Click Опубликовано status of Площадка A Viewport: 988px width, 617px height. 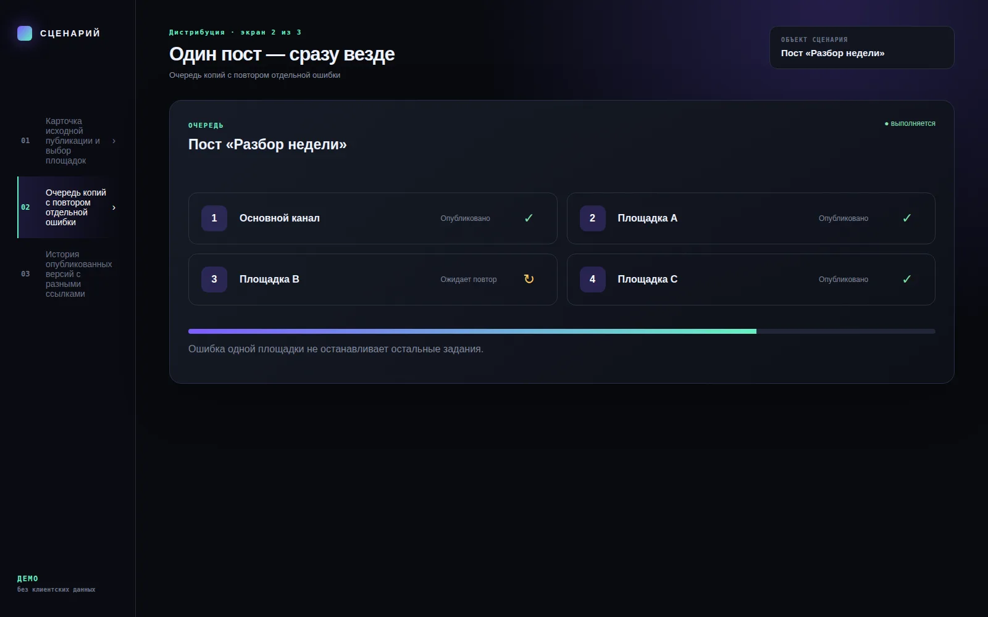(843, 218)
